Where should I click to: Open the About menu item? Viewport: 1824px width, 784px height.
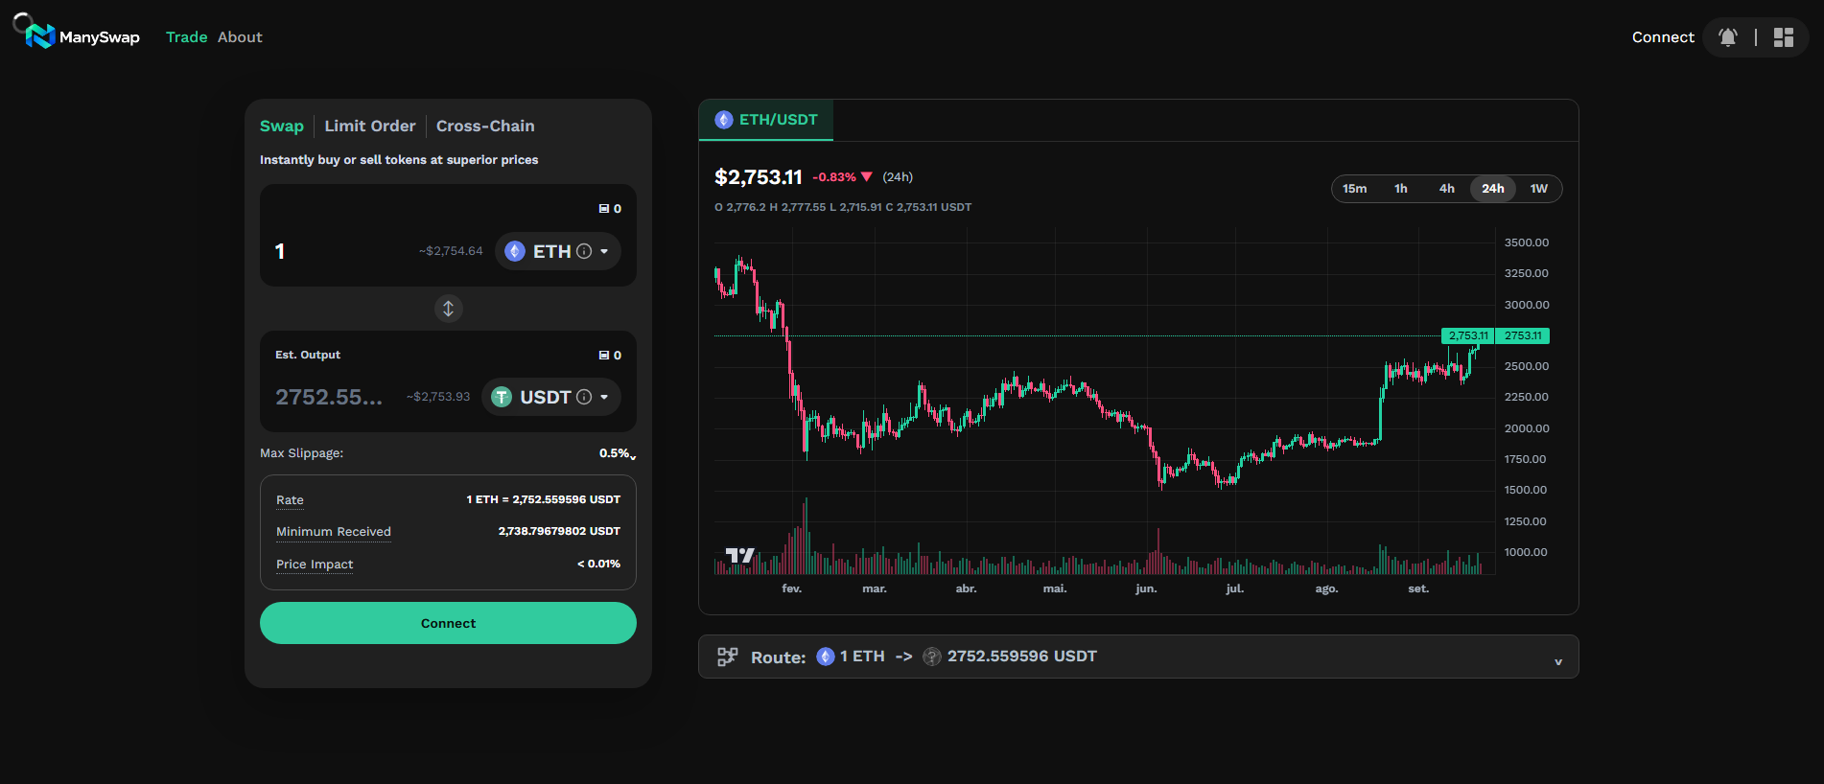(x=240, y=37)
